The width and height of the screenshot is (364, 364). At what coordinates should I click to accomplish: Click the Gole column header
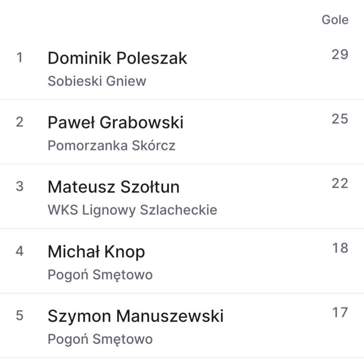pos(335,20)
